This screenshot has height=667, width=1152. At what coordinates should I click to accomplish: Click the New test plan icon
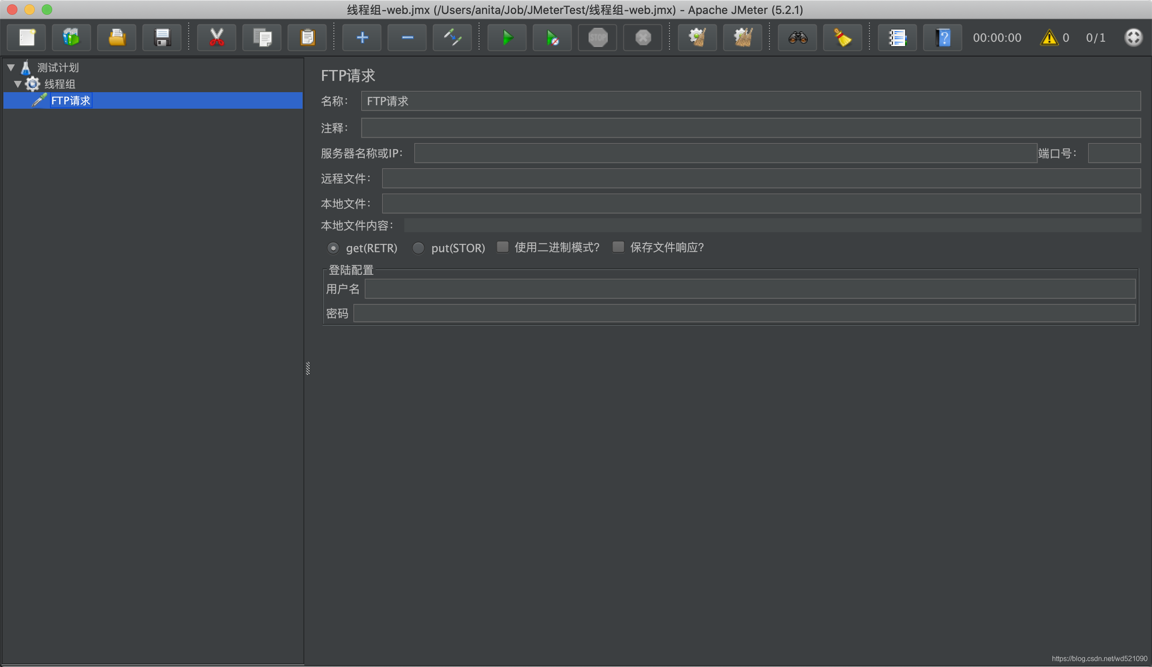pos(27,37)
